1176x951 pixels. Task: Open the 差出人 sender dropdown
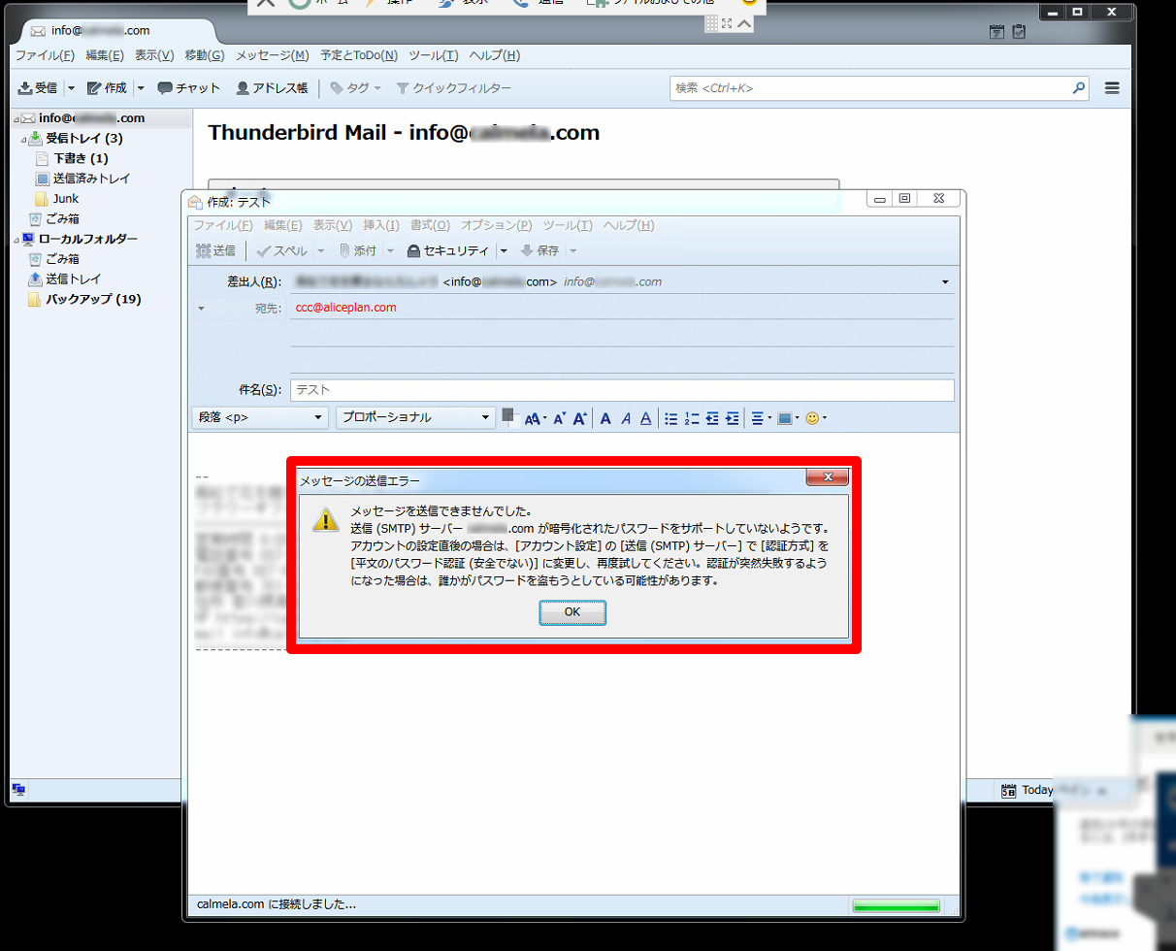point(945,282)
